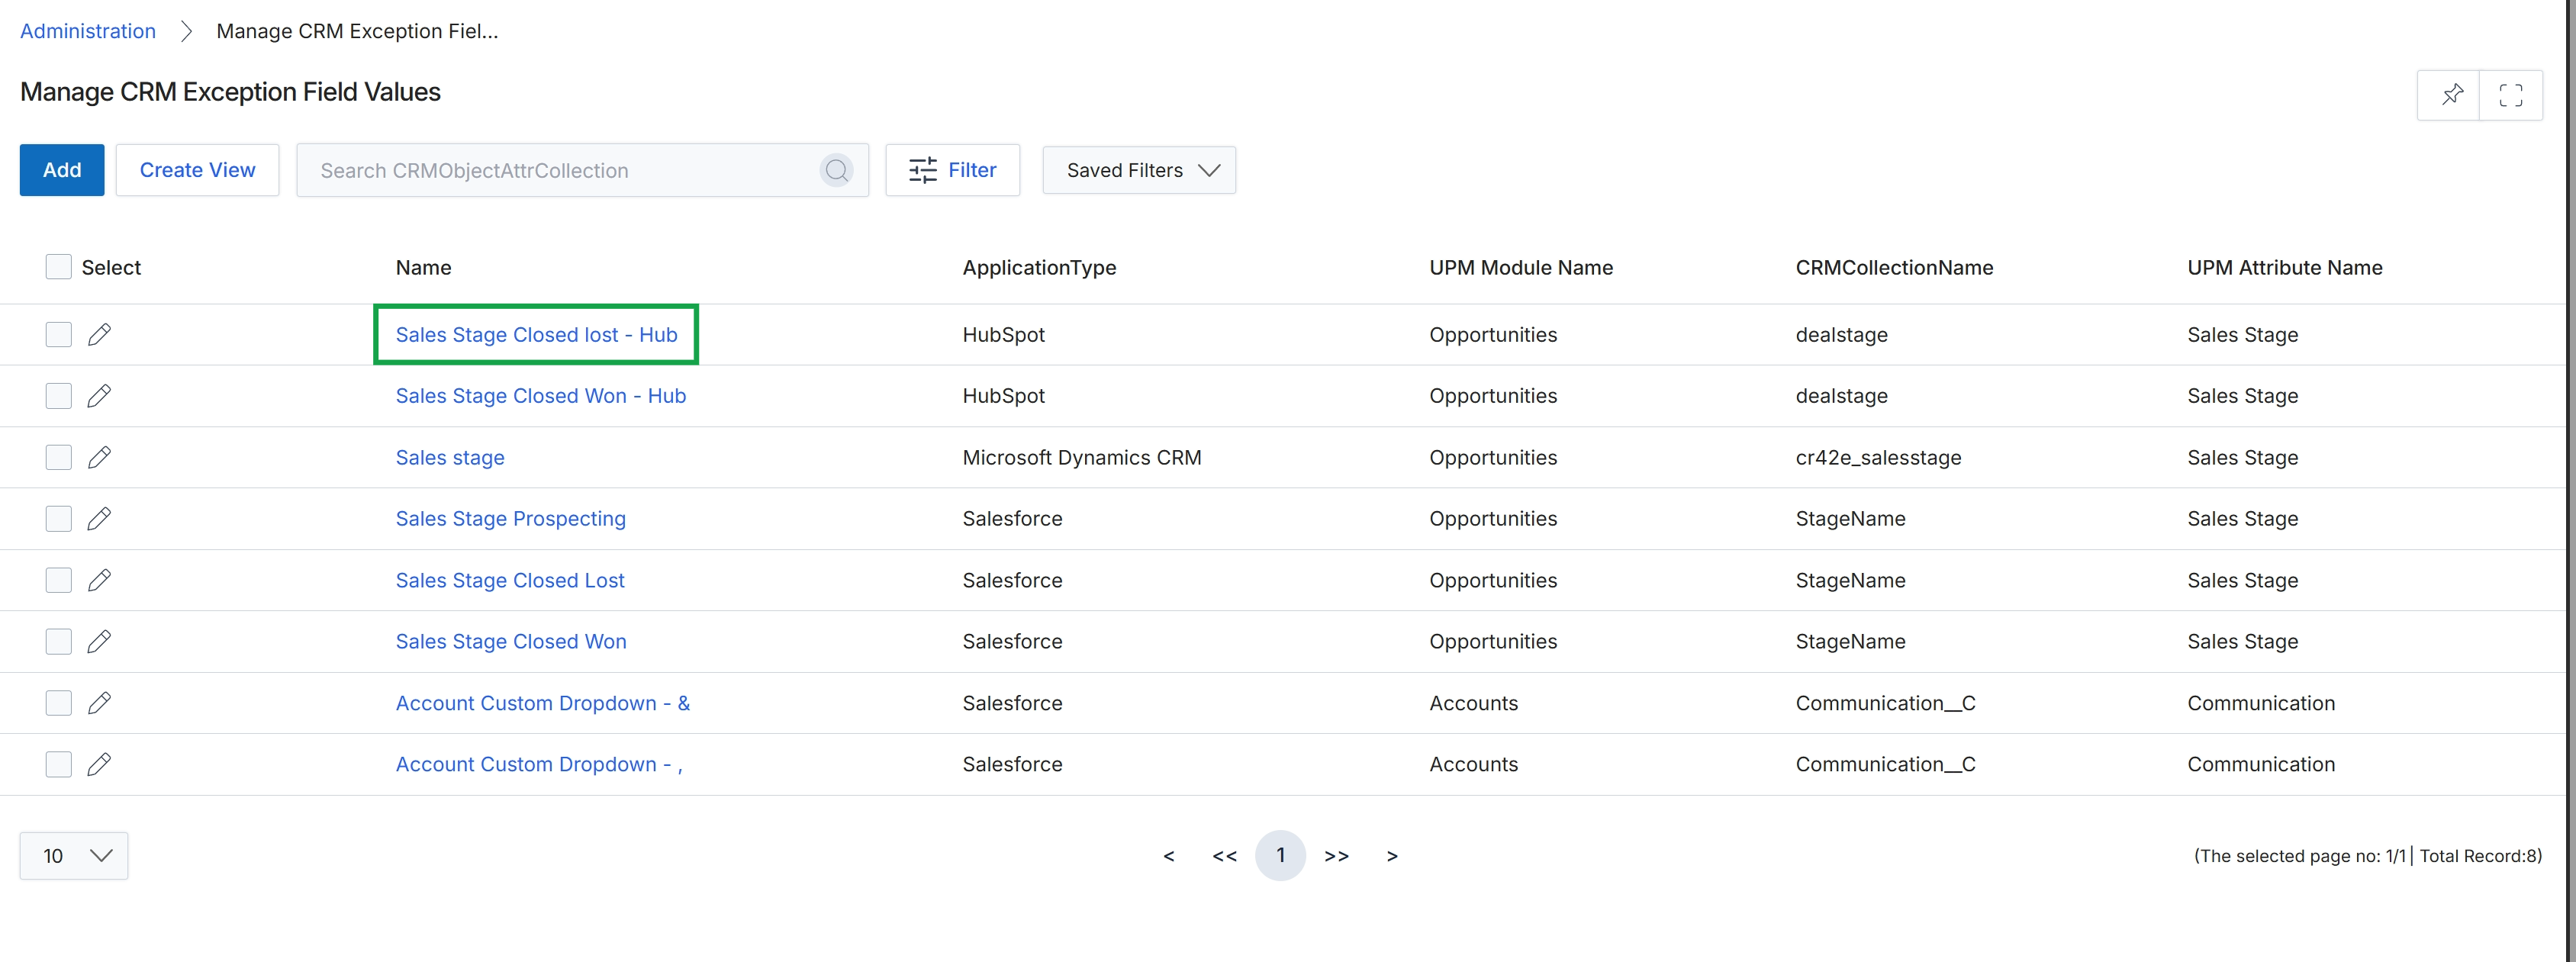Edit Account Custom Dropdown - & row
The image size is (2576, 962).
(x=99, y=703)
